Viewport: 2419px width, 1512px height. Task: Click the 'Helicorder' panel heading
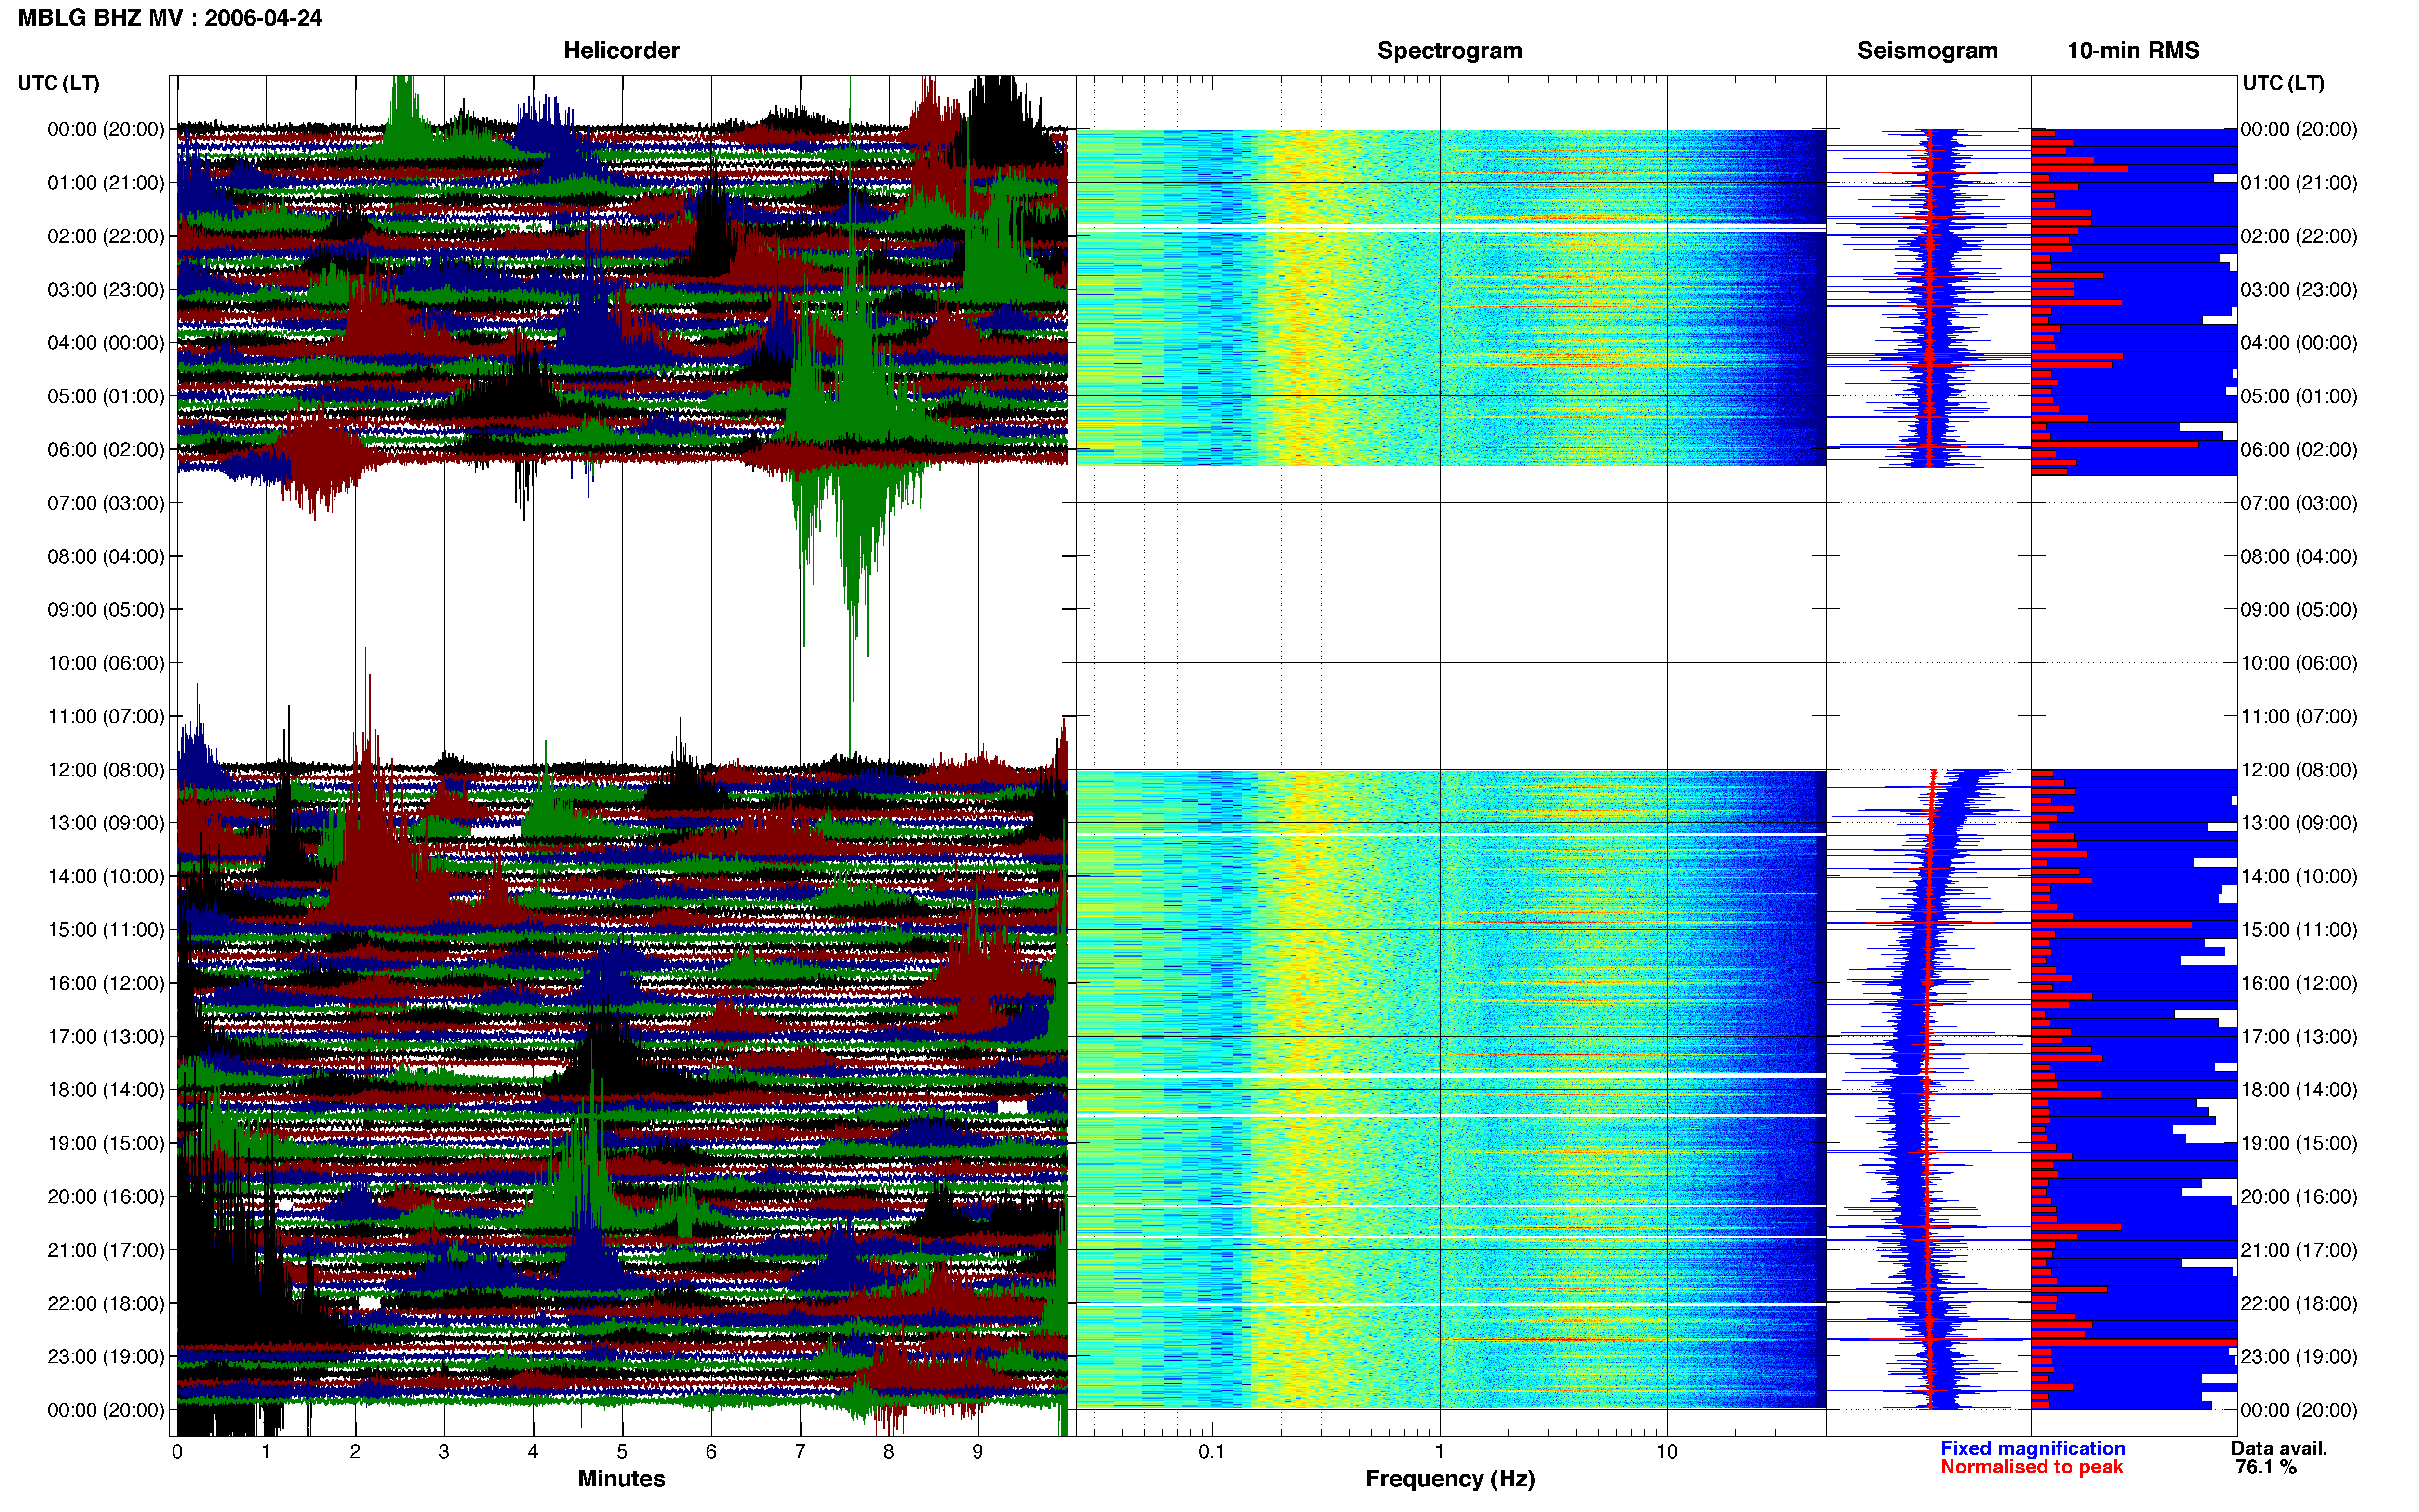click(621, 50)
